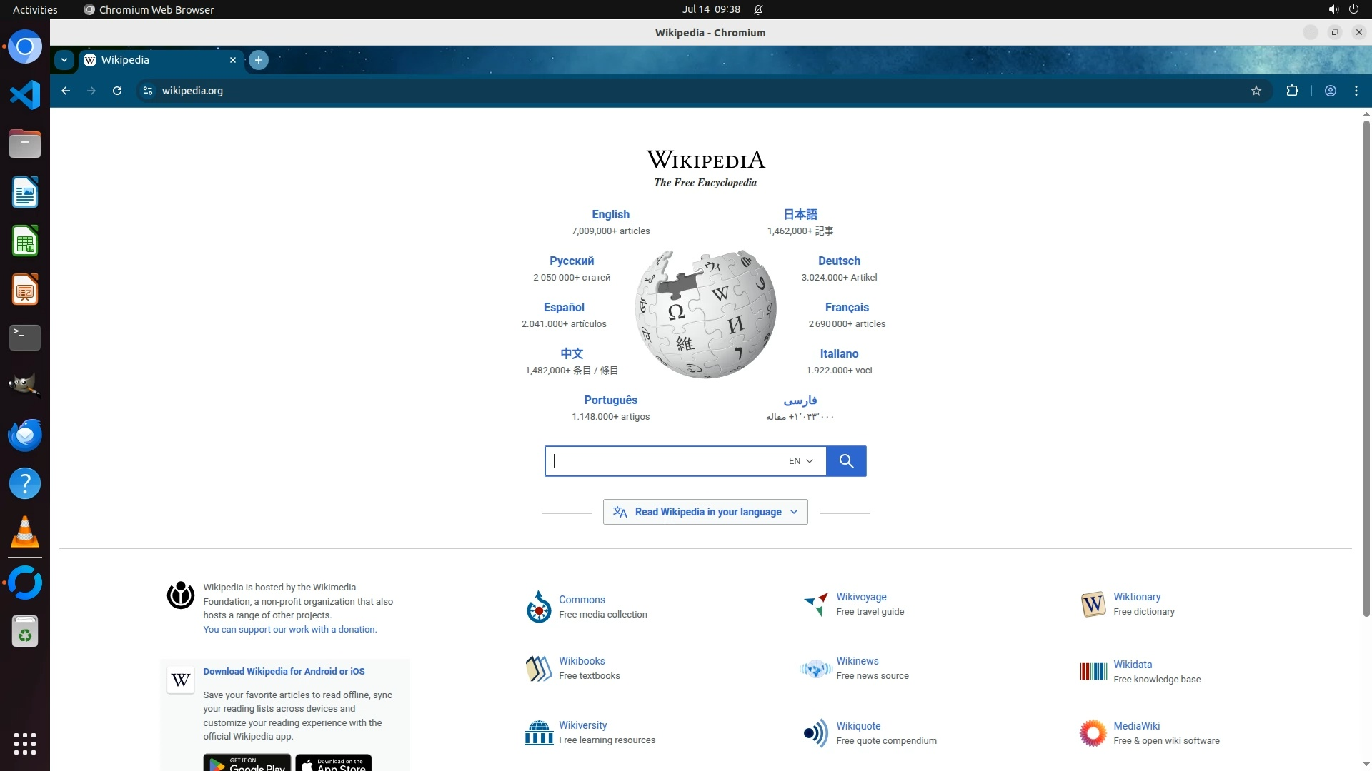Open the Deutsch Wikipedia link
Viewport: 1372px width, 771px height.
pyautogui.click(x=839, y=261)
